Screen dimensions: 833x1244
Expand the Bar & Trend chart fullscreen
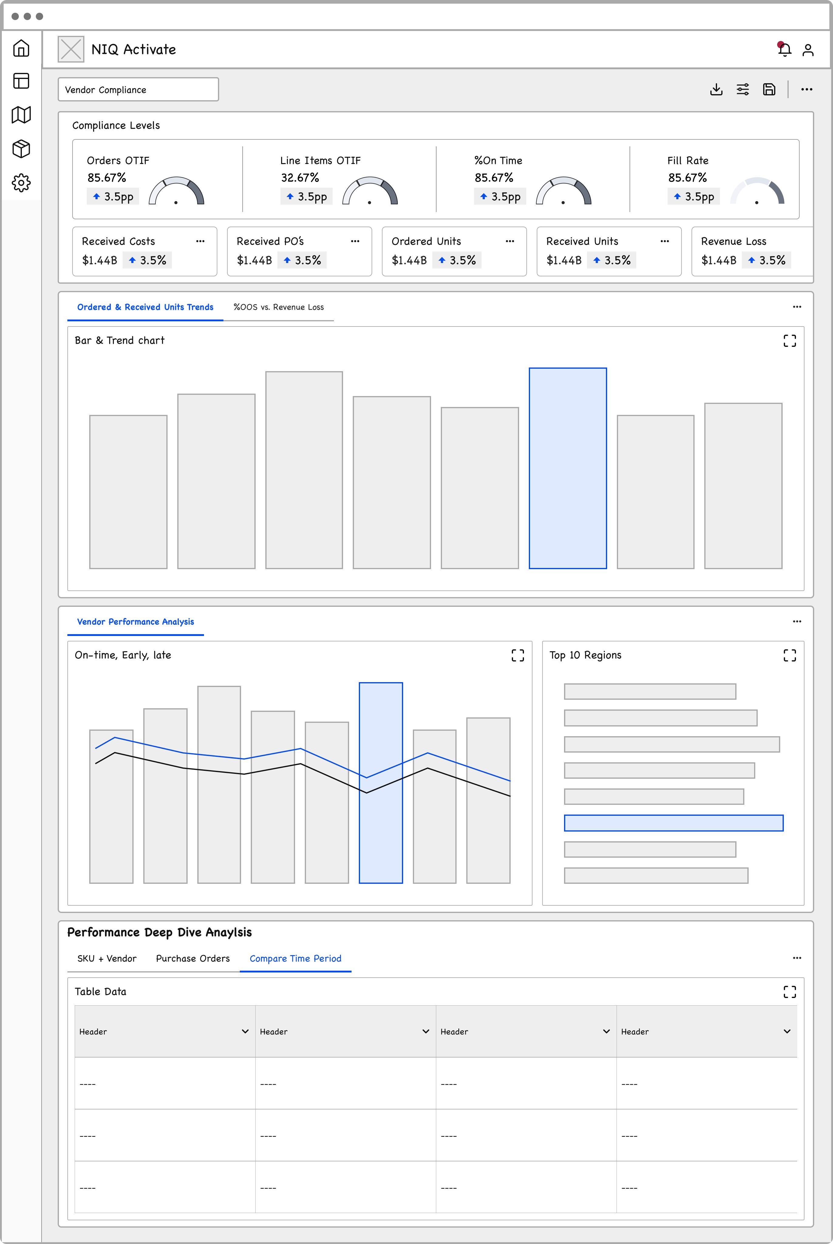click(789, 341)
